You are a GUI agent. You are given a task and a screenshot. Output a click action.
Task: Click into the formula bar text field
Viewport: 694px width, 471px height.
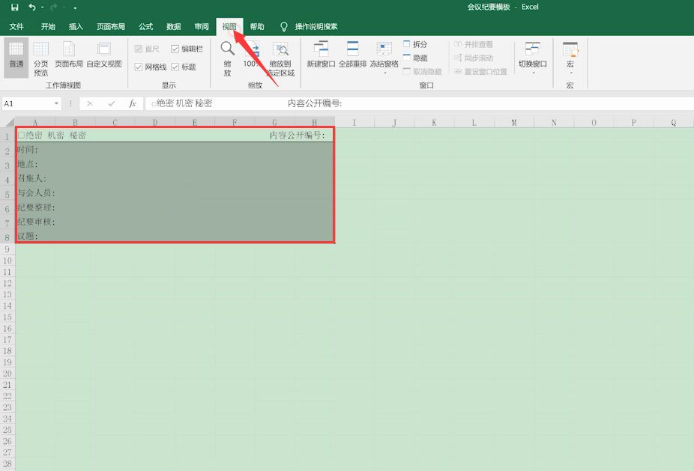[420, 103]
